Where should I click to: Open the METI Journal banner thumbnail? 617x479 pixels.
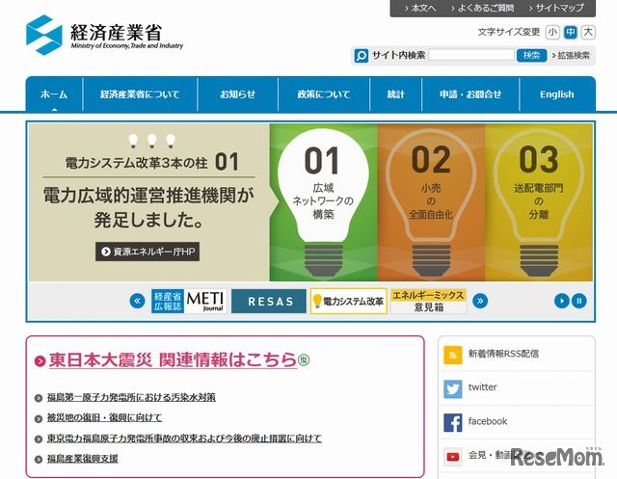click(x=189, y=302)
